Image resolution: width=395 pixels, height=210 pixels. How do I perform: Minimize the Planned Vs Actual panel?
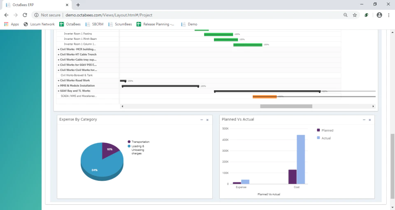(364, 120)
